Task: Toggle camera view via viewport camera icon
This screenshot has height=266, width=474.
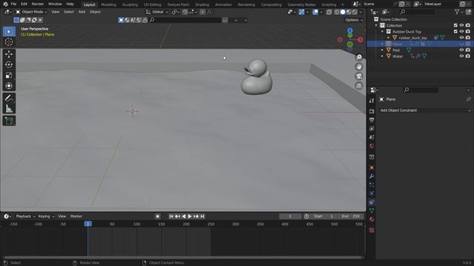Action: tap(358, 76)
